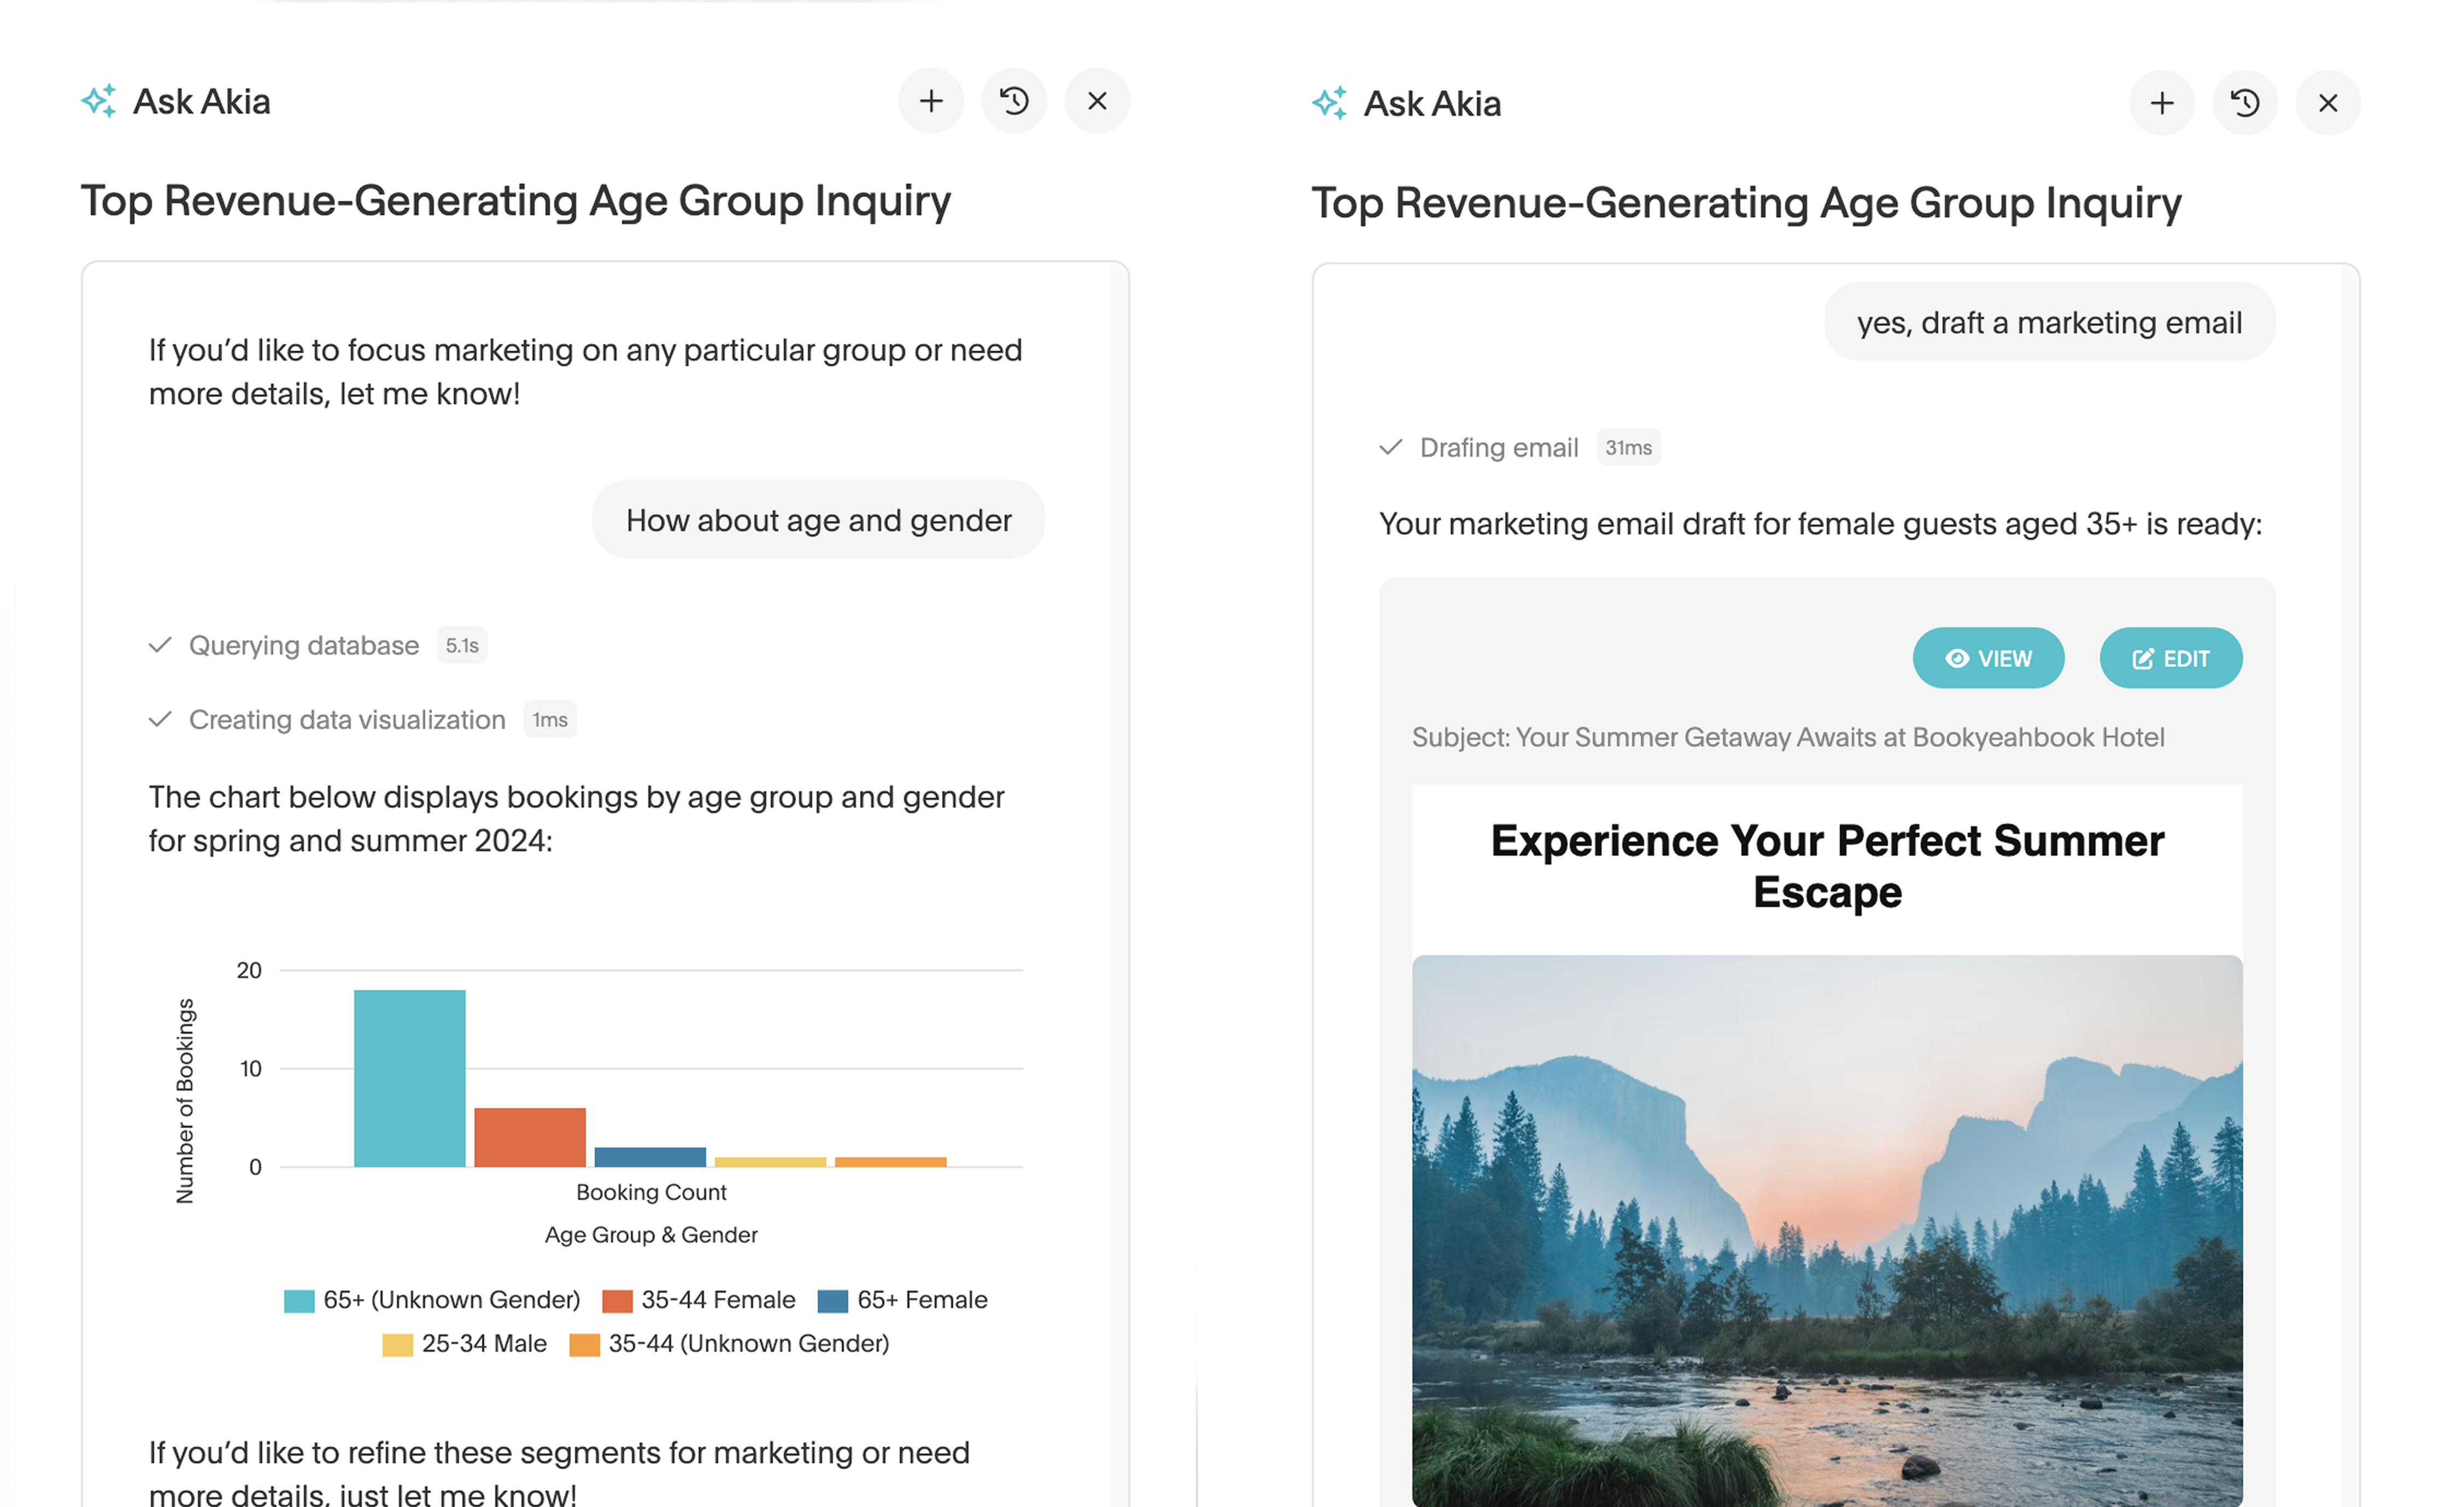Click right panel conversation title heading

tap(1746, 203)
